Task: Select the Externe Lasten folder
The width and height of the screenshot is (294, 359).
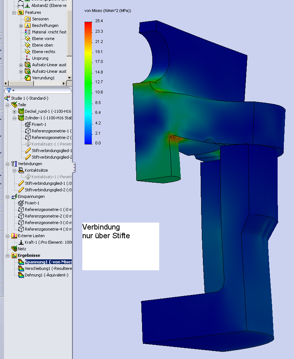Action: tap(31, 236)
